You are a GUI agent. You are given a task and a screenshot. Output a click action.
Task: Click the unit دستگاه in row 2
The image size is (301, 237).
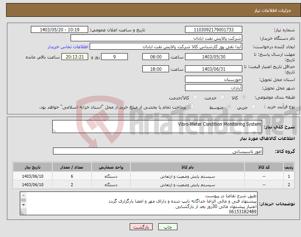[x=111, y=185]
